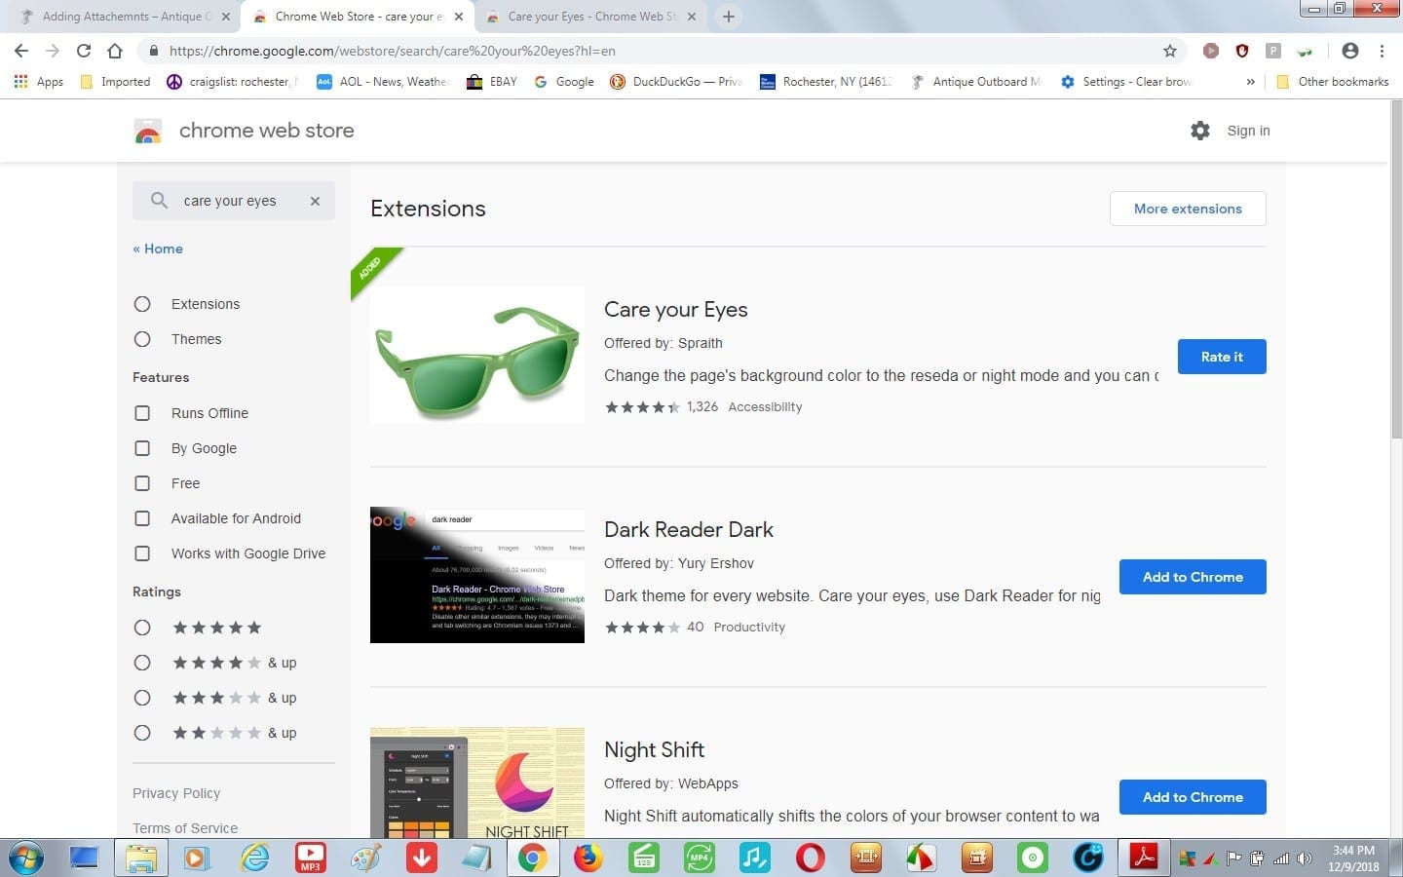Check Works with Google Drive
This screenshot has height=877, width=1403.
tap(142, 553)
